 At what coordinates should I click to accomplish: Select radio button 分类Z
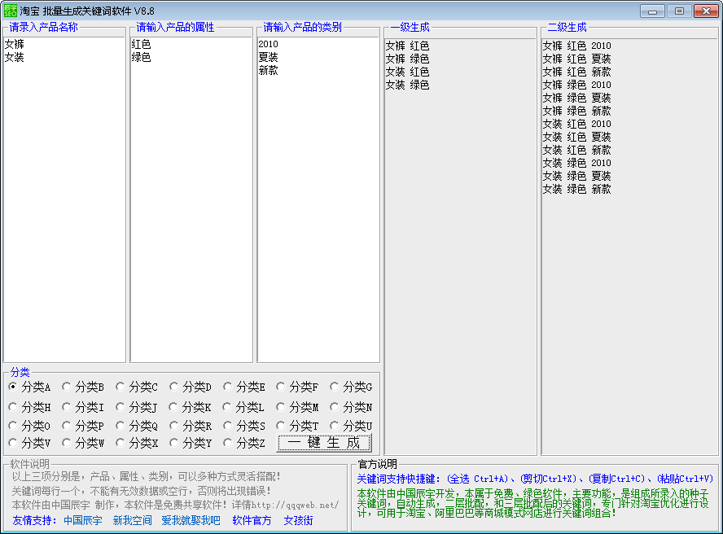coord(244,443)
